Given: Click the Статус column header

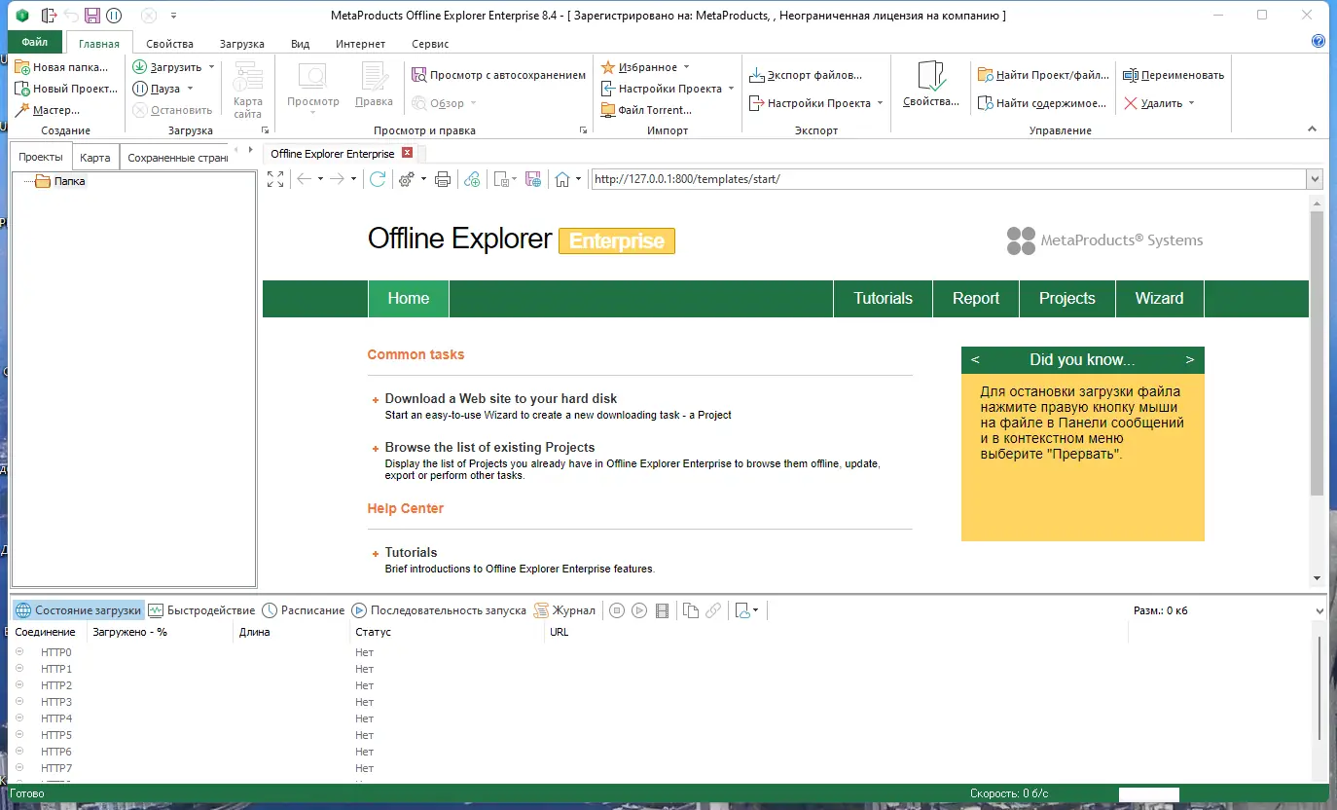Looking at the screenshot, I should click(x=448, y=632).
